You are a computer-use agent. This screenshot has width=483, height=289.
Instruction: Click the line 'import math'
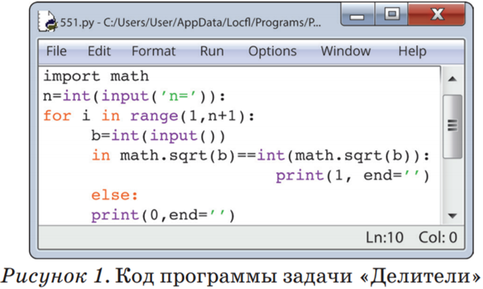pyautogui.click(x=96, y=76)
